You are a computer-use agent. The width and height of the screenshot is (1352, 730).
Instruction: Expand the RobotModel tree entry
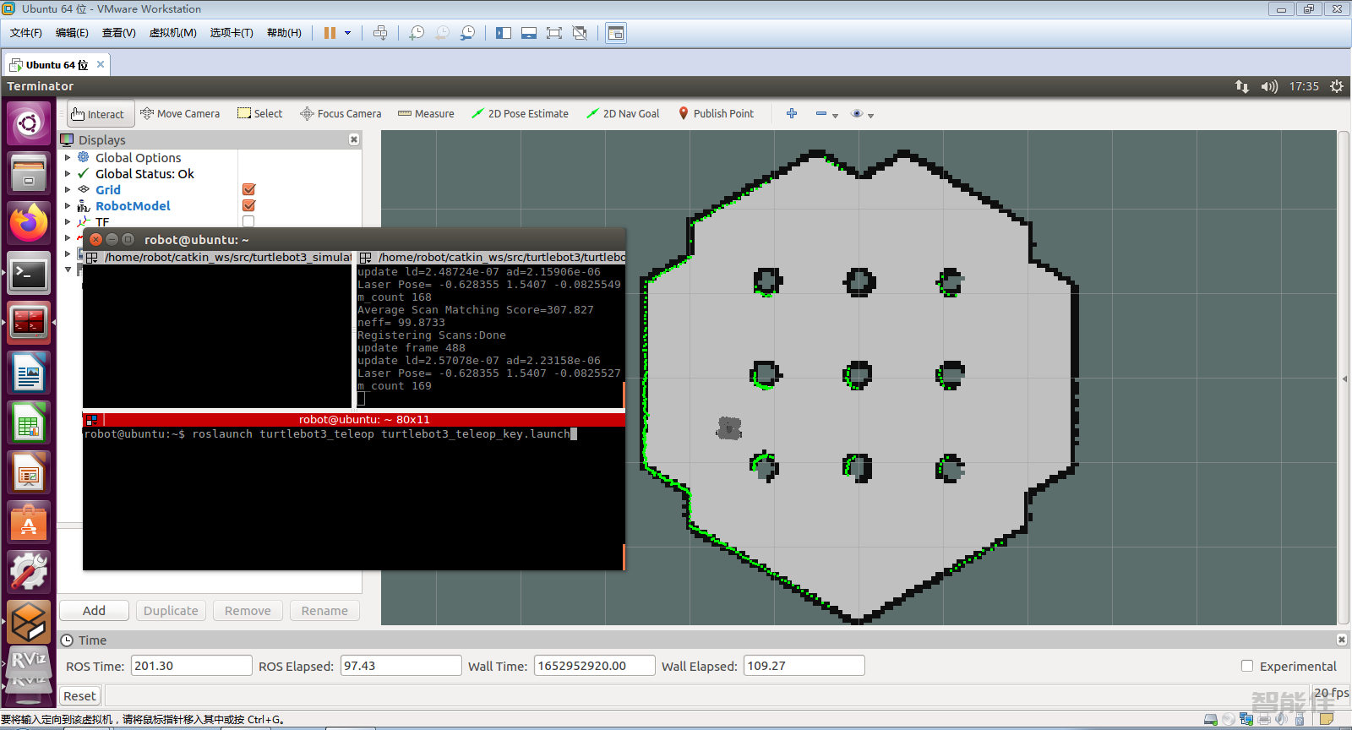point(68,206)
